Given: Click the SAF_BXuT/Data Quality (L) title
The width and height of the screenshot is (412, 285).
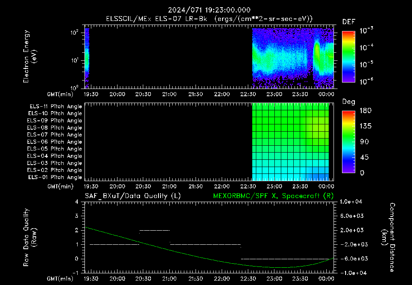Looking at the screenshot, I should pyautogui.click(x=133, y=196).
